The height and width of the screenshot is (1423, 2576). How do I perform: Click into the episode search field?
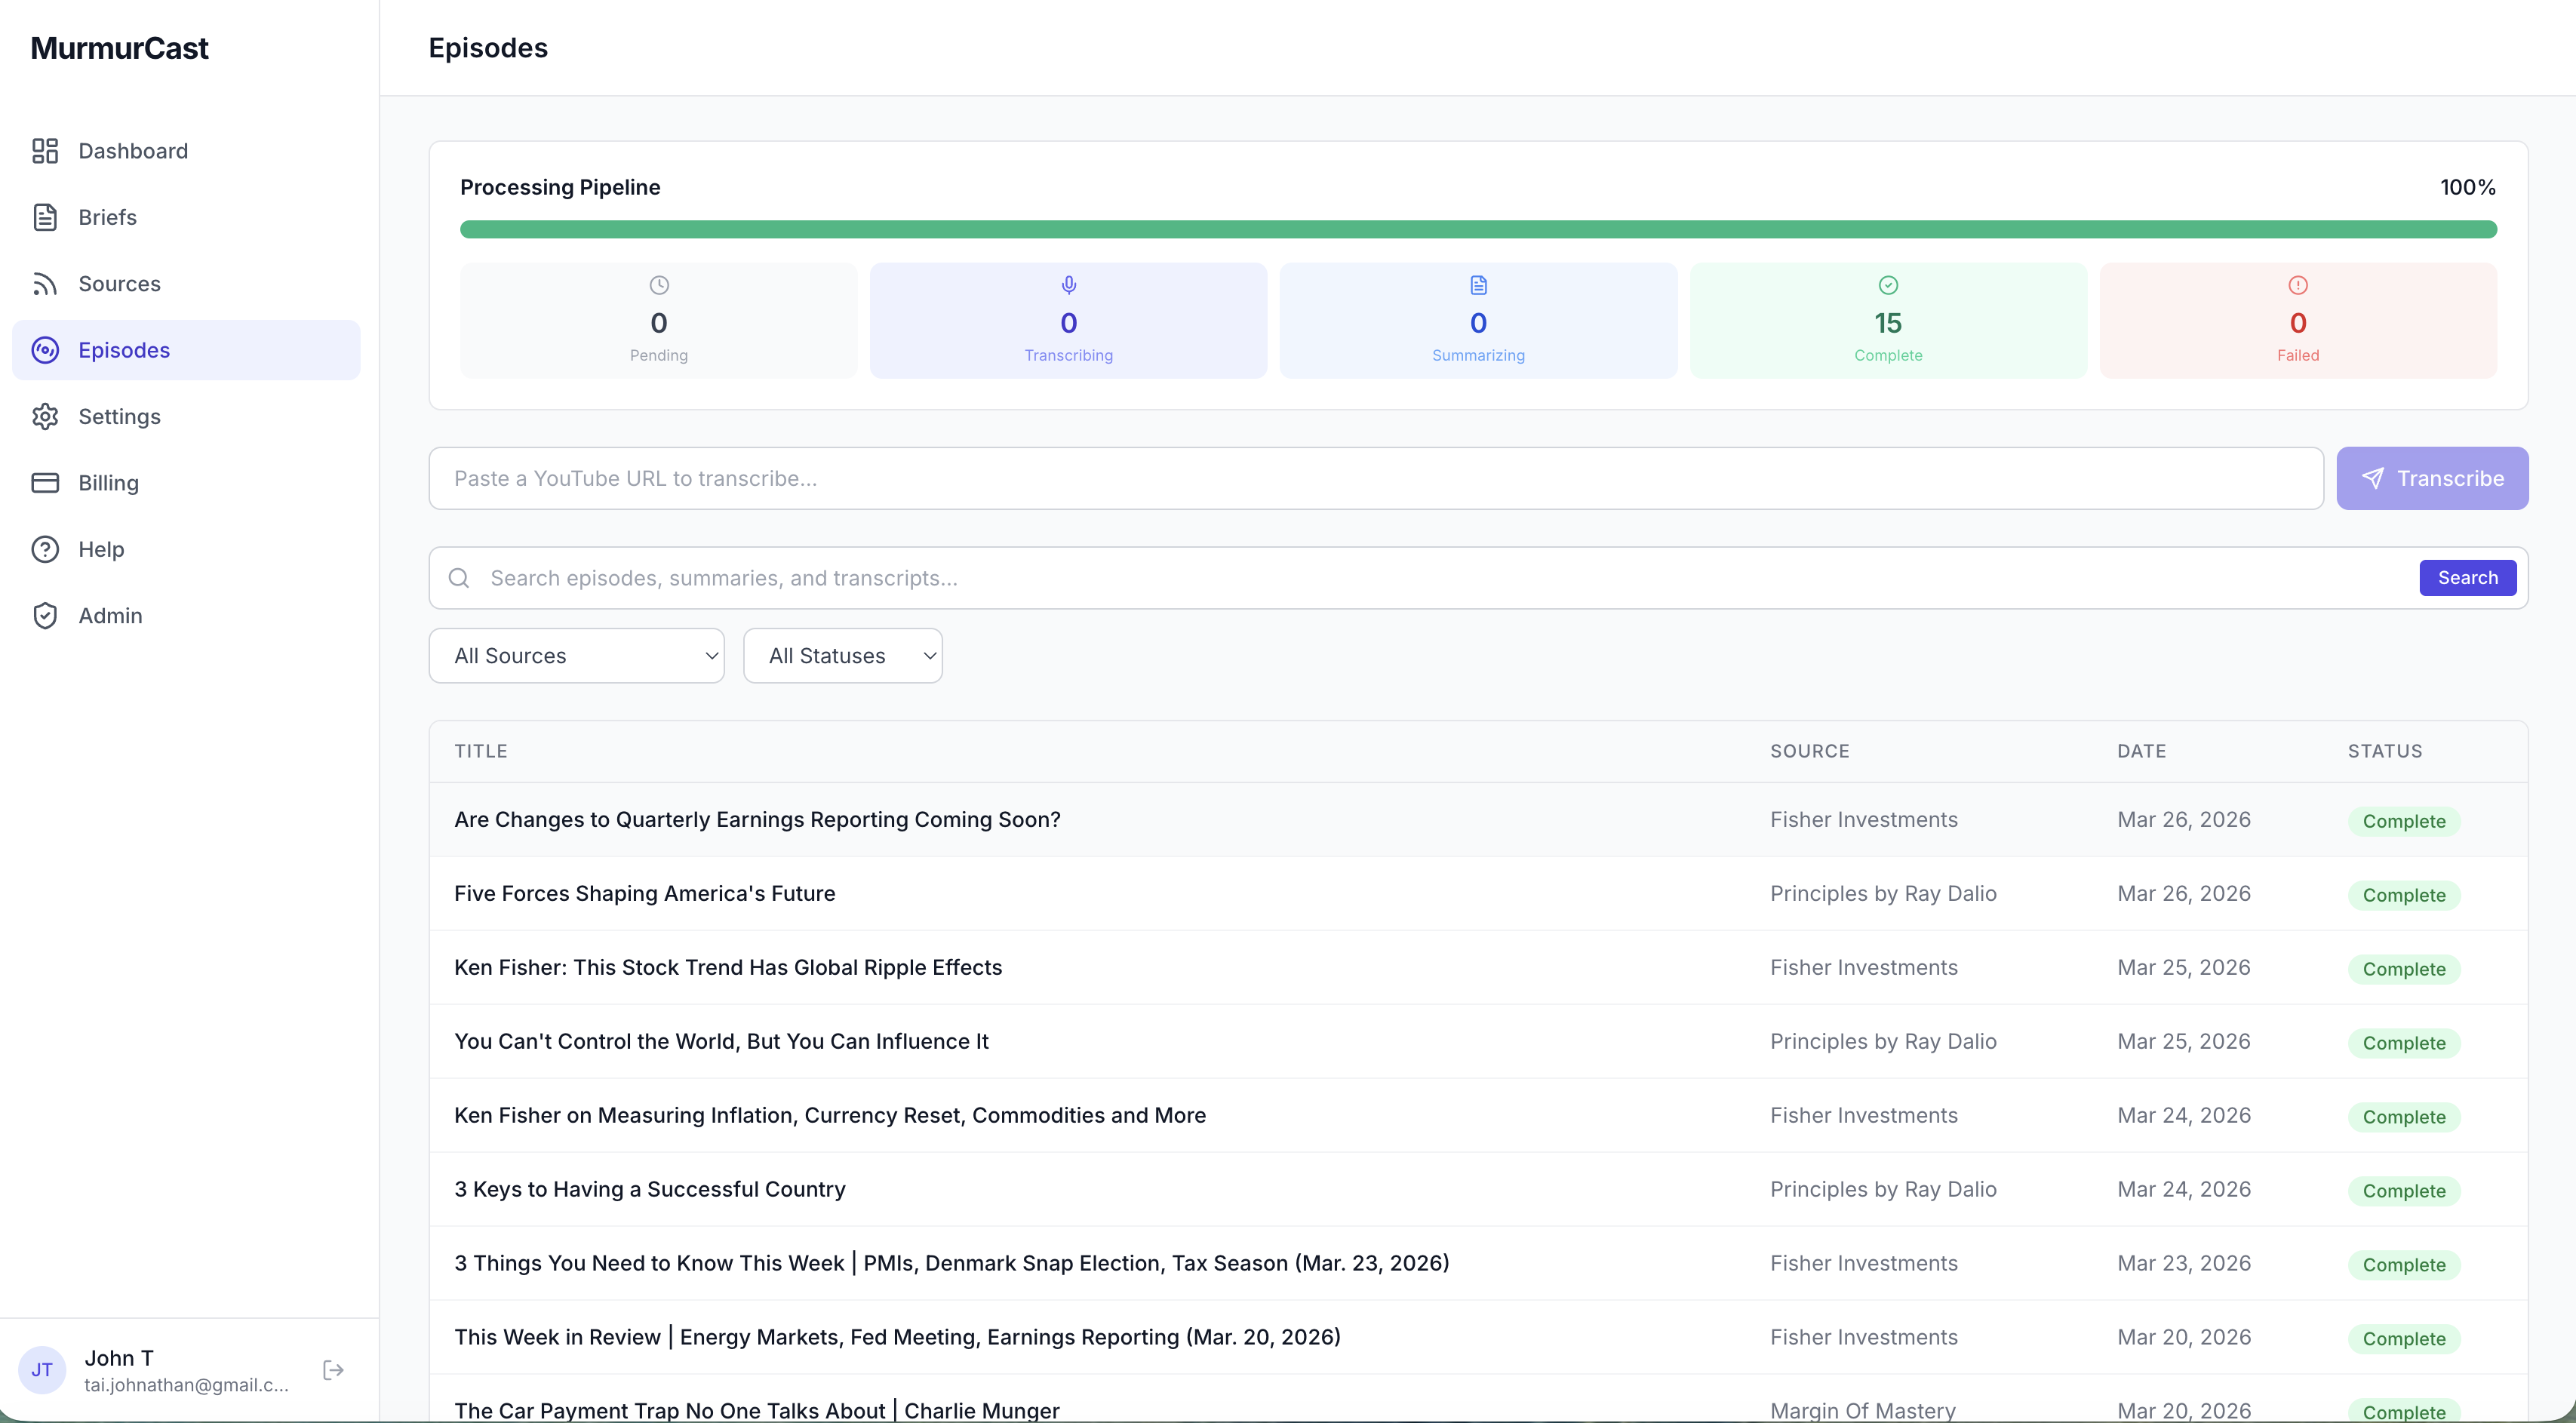(1440, 578)
